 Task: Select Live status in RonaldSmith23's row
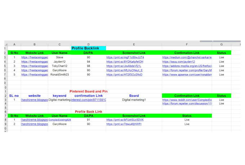[222, 74]
